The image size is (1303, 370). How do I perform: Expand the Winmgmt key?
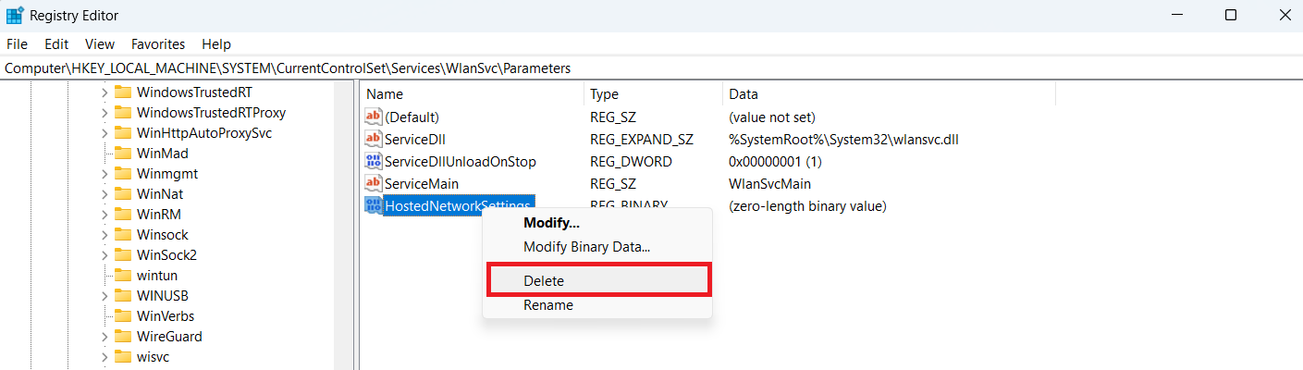pos(104,174)
